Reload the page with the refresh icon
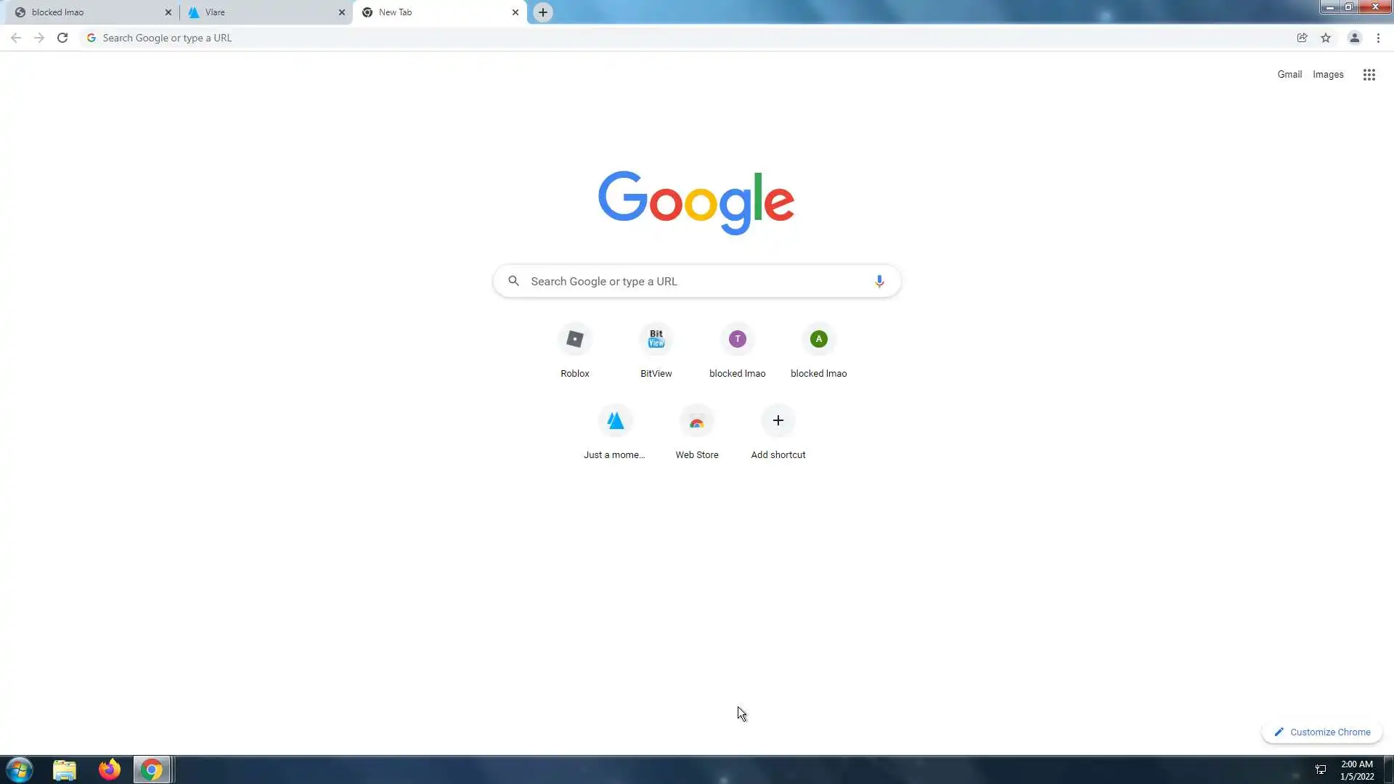This screenshot has height=784, width=1394. coord(62,38)
